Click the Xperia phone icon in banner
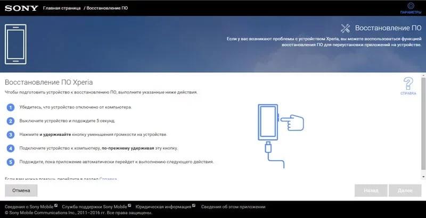 coord(15,44)
